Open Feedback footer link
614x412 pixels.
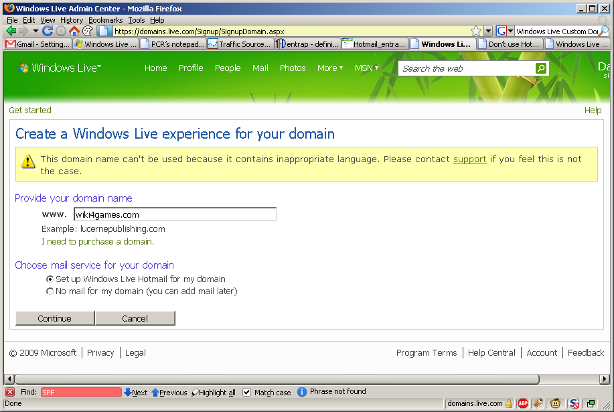point(586,353)
